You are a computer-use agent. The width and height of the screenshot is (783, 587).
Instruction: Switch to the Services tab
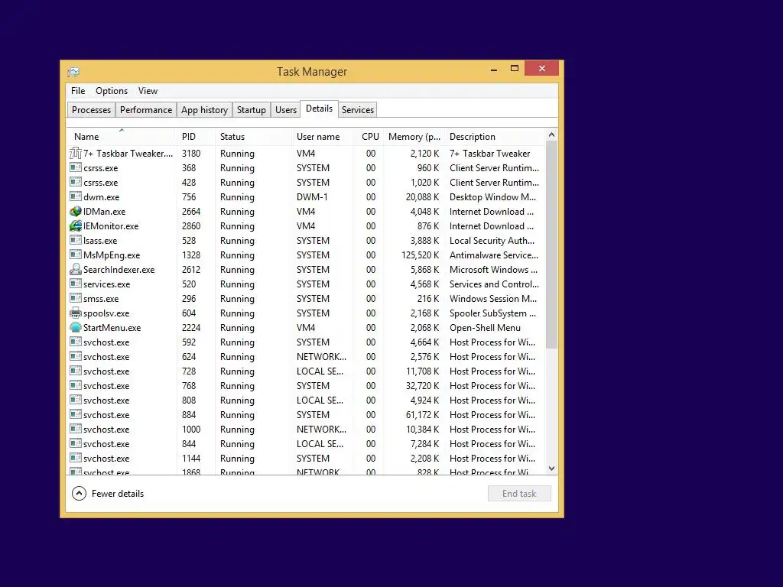tap(358, 110)
